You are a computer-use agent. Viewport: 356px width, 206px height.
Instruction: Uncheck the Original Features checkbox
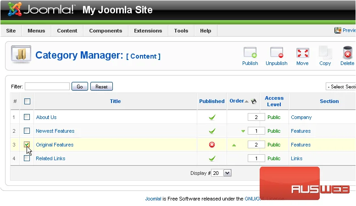[x=27, y=144]
